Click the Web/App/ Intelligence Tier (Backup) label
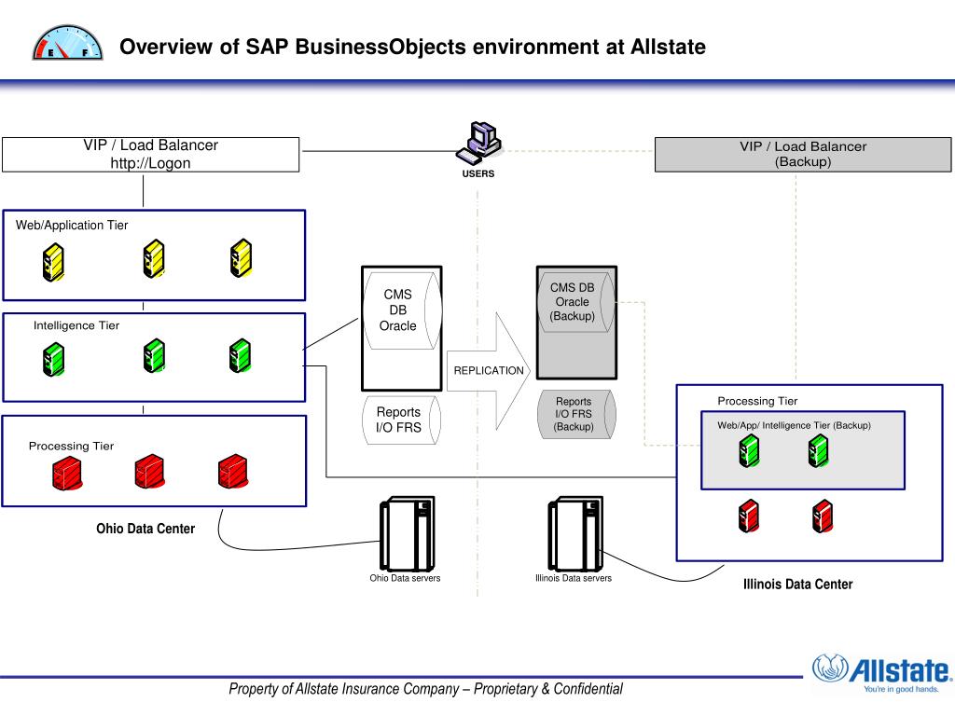955x716 pixels. tap(794, 425)
